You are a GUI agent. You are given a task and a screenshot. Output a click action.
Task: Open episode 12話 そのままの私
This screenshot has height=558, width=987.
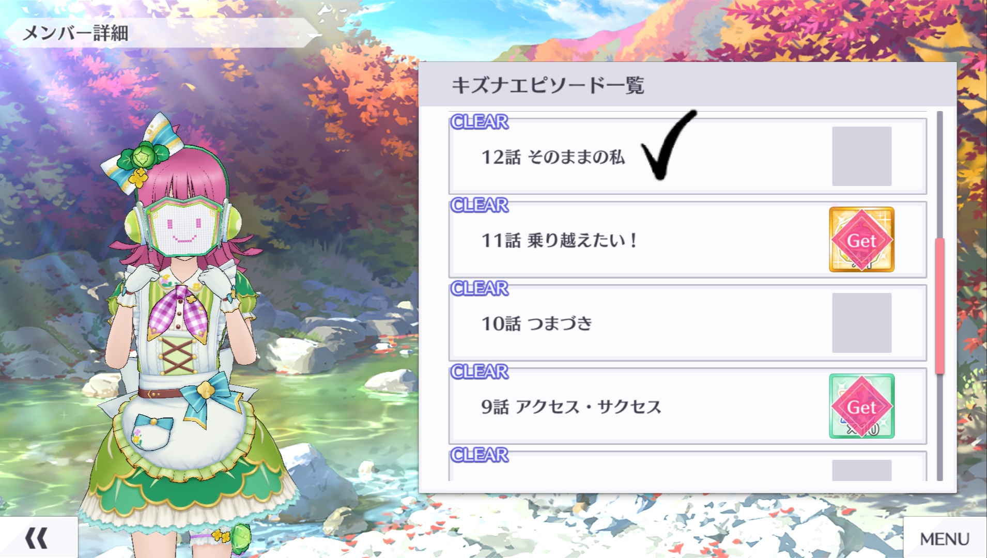coord(687,156)
